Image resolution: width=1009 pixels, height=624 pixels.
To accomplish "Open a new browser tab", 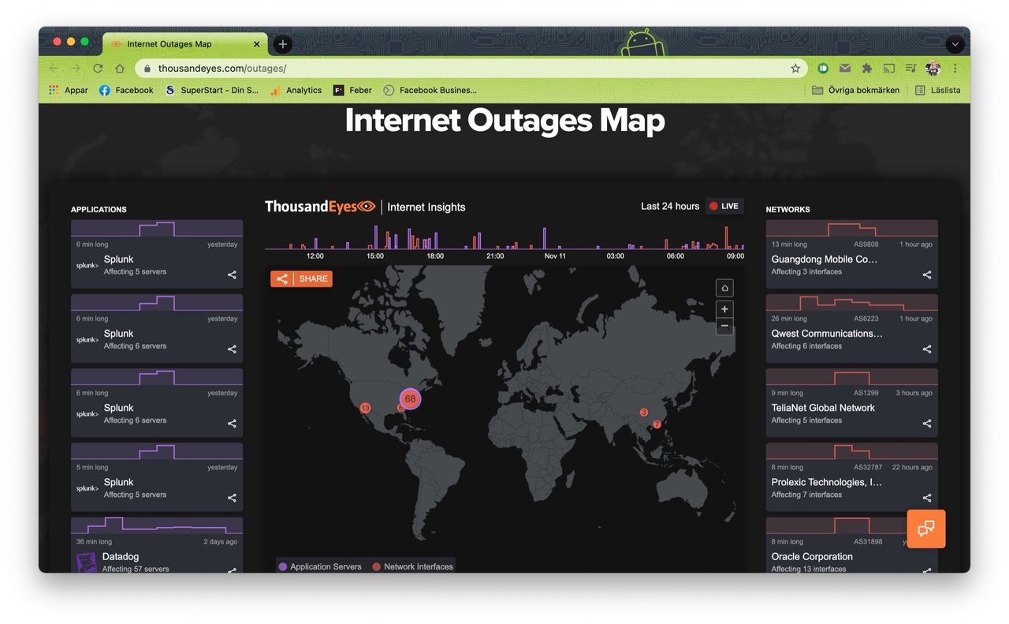I will pos(283,44).
